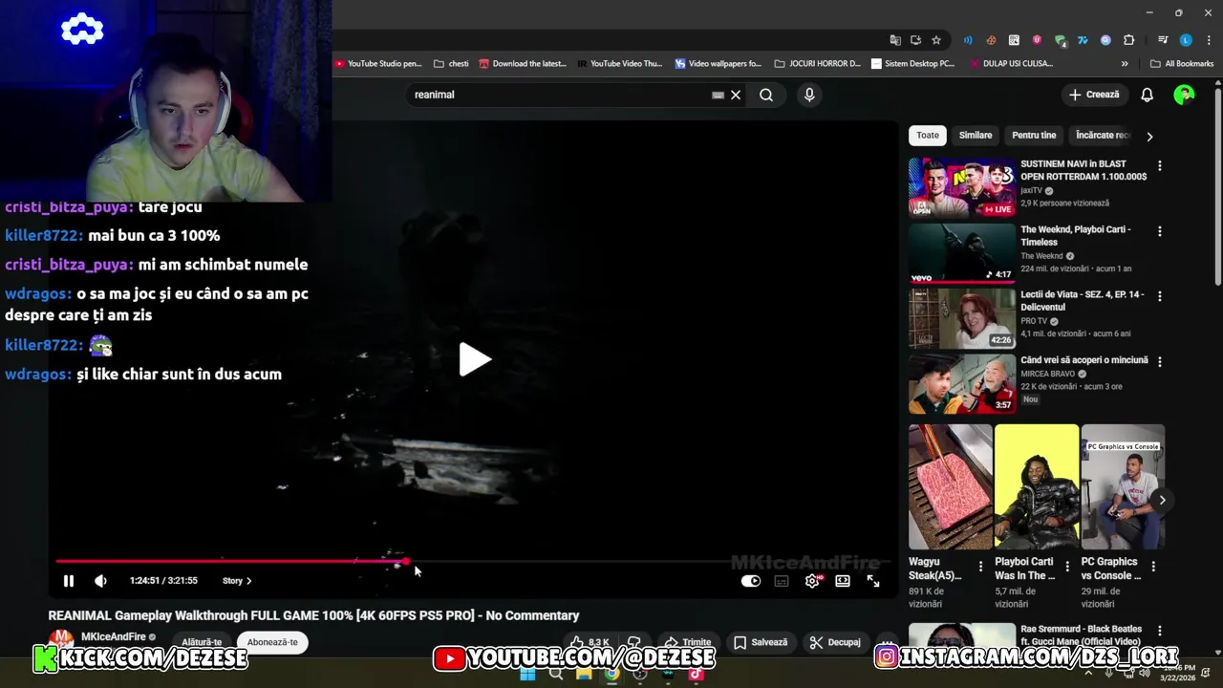
Task: Open the Chrome three-dot menu
Action: (x=1208, y=40)
